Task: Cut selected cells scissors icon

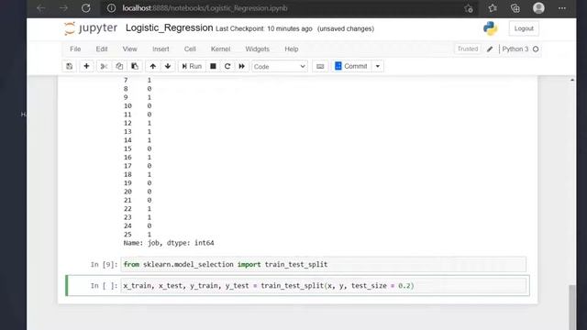Action: (104, 66)
